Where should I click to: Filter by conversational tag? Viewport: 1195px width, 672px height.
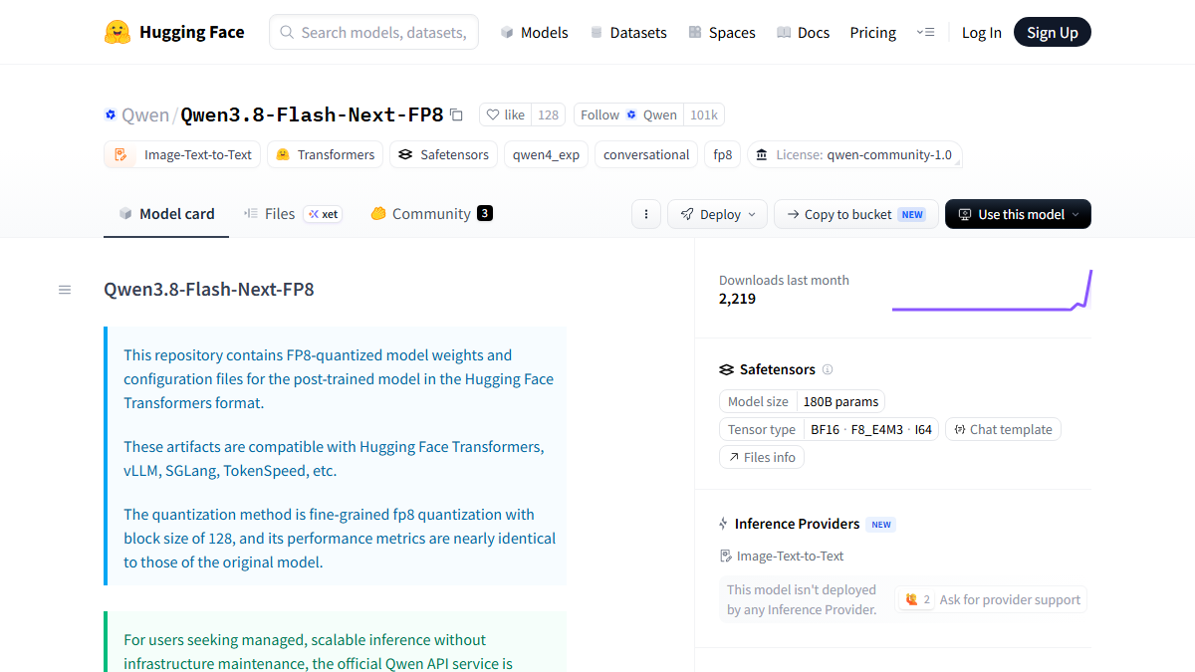[x=646, y=154]
